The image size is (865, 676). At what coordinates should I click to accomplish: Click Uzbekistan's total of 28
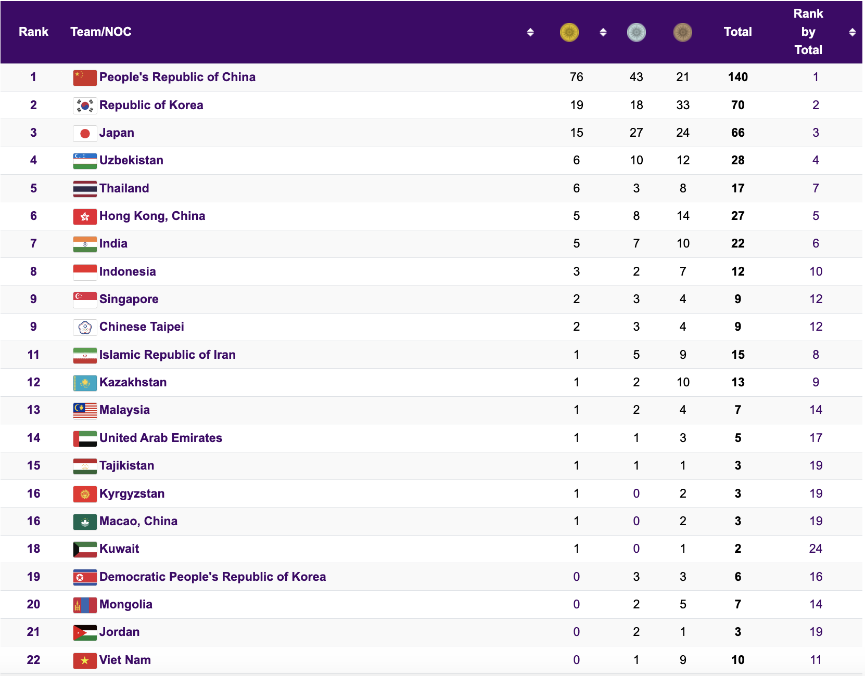738,160
